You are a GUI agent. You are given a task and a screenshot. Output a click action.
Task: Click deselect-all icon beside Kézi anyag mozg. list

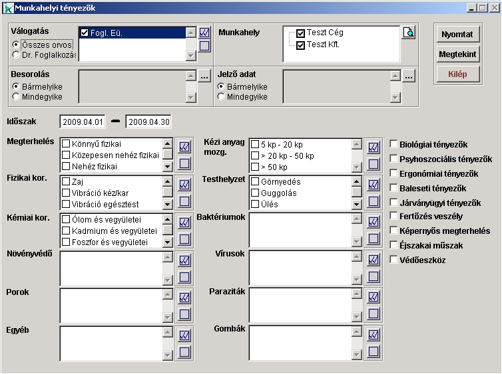click(374, 163)
